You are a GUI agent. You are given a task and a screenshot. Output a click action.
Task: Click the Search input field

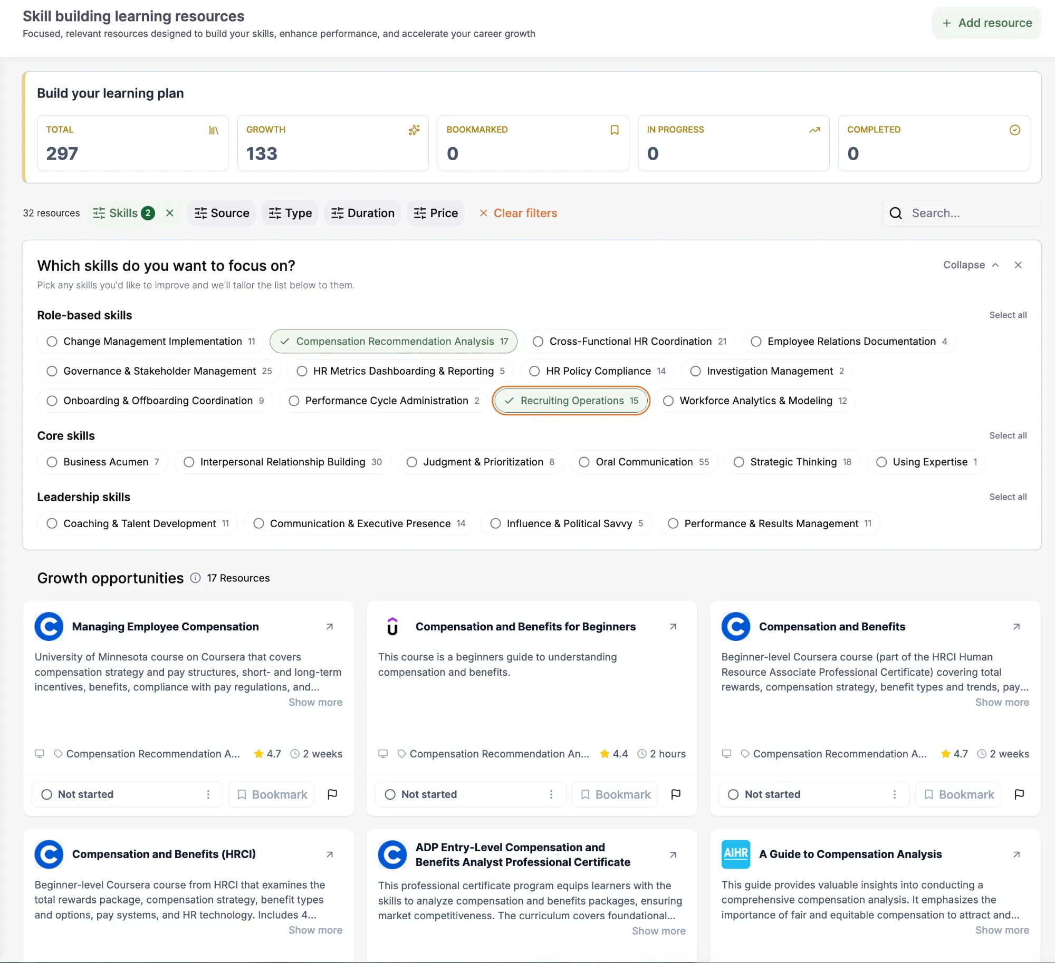click(962, 213)
